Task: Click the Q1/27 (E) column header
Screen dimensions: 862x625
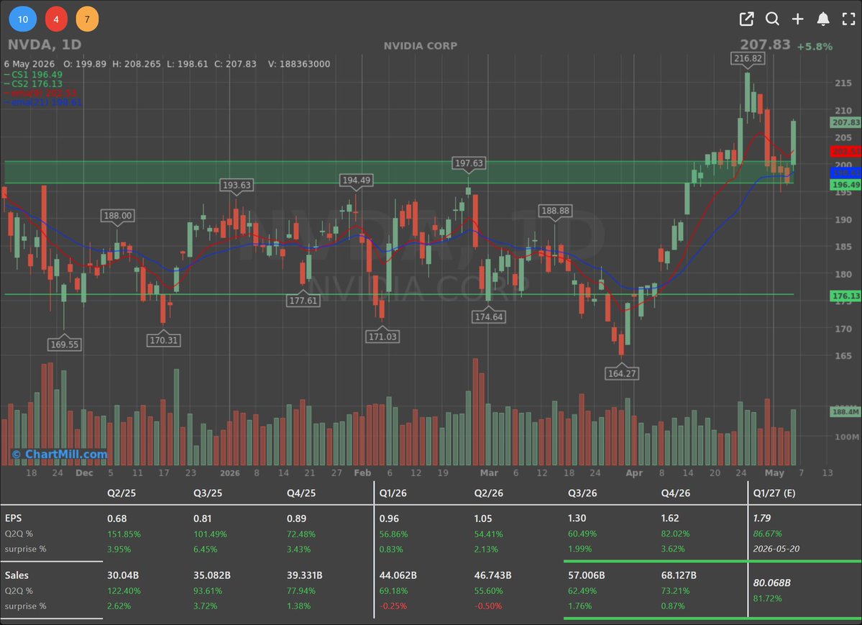Action: click(x=774, y=493)
